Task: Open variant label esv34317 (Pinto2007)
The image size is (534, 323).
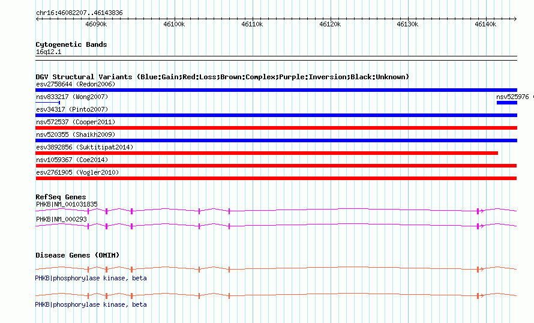Action: 72,109
